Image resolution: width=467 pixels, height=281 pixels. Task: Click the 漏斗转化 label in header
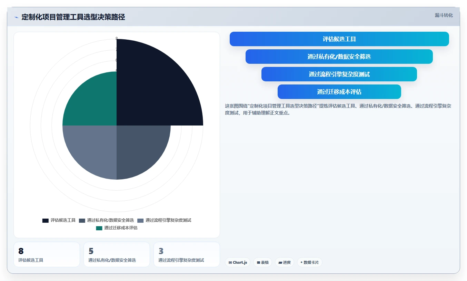(444, 15)
